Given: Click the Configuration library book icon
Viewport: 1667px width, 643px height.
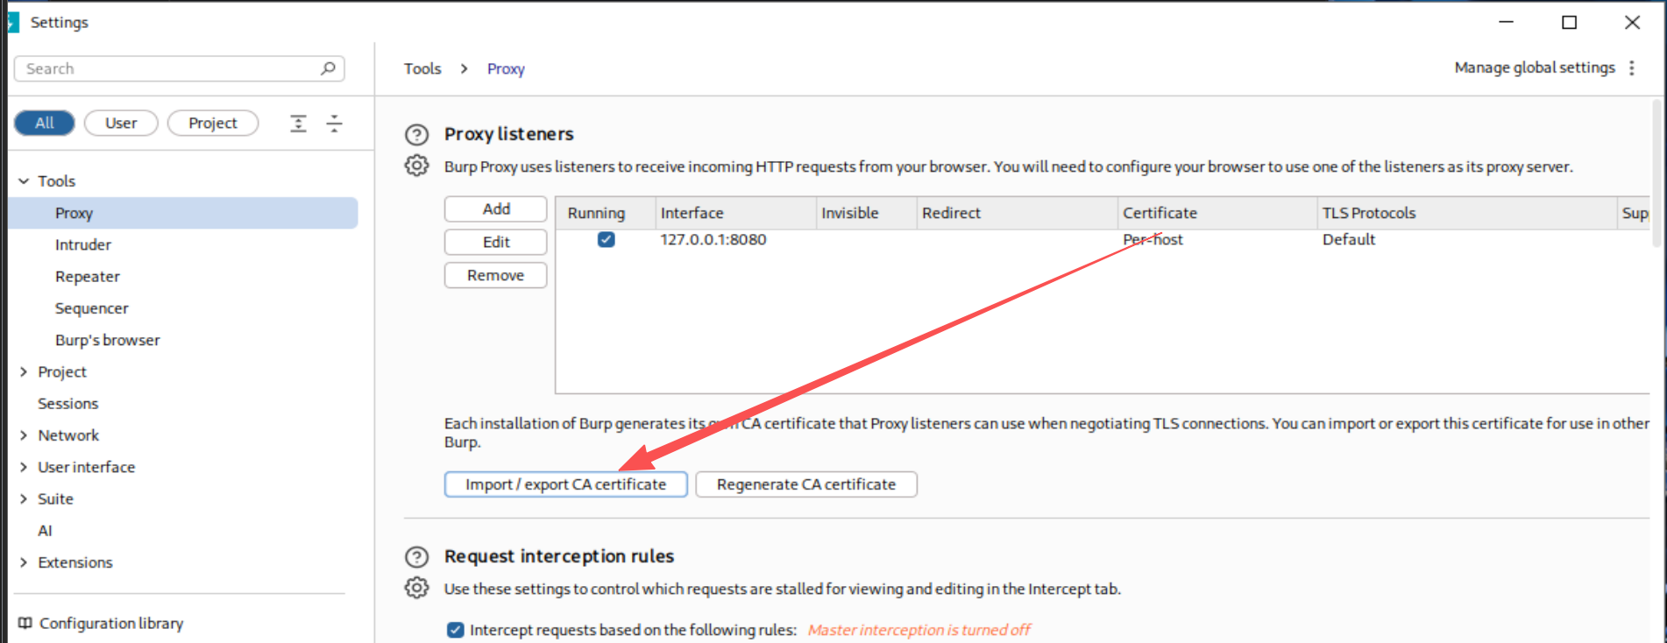Looking at the screenshot, I should click(x=25, y=623).
